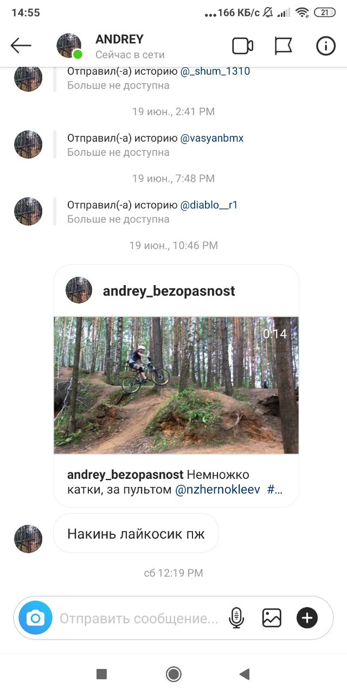The image size is (347, 695).
Task: Tap Android back triangle button
Action: [x=245, y=674]
